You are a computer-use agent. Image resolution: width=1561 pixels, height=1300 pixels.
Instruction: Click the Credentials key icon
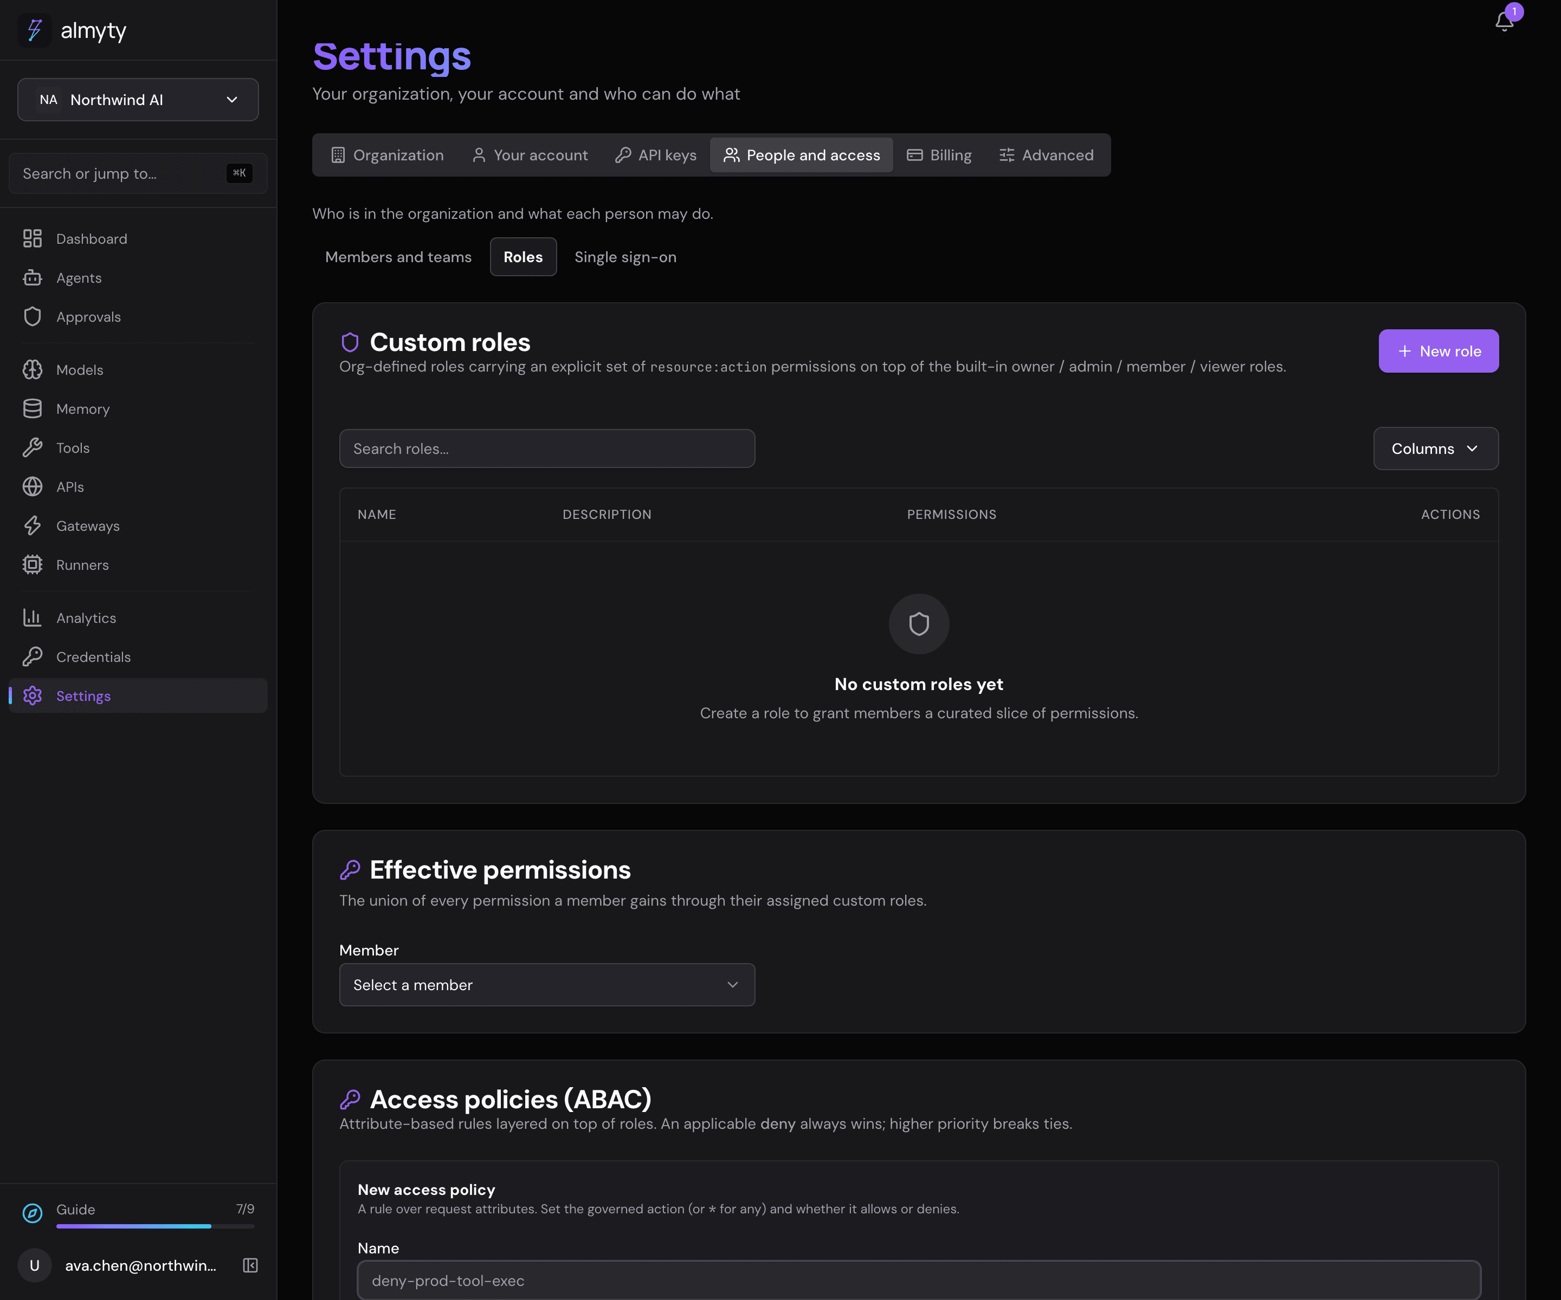[33, 656]
